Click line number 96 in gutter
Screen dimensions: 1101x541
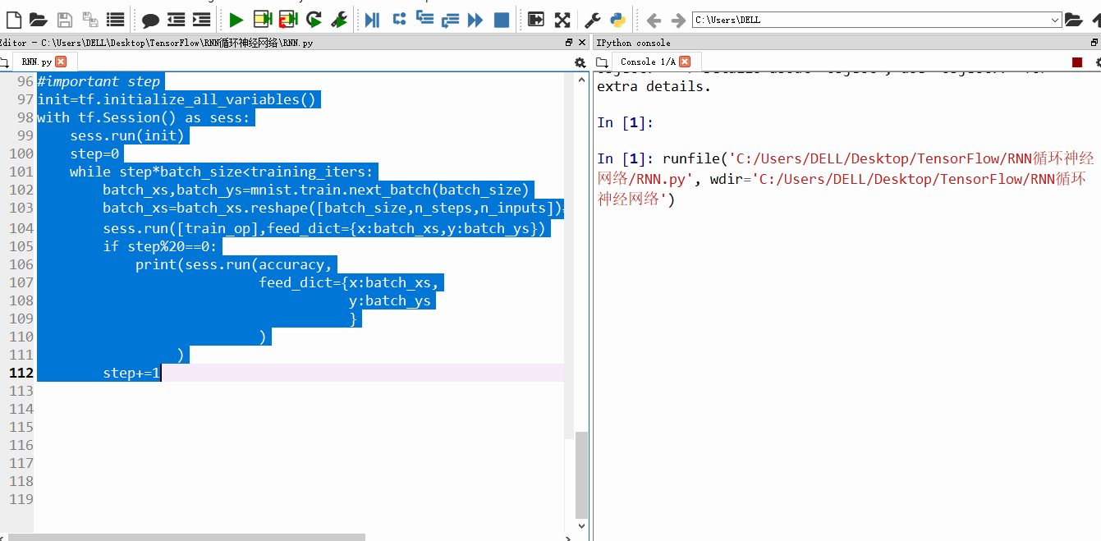pyautogui.click(x=25, y=81)
